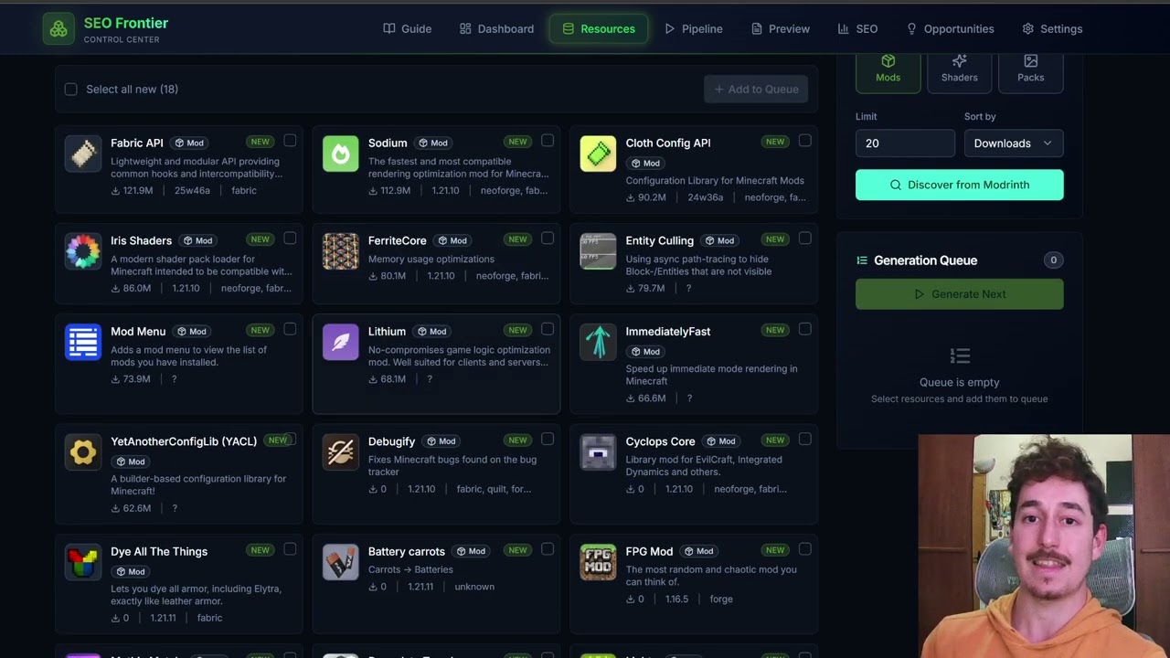Screen dimensions: 1170x658
Task: Check the Sodium card checkbox
Action: (548, 141)
